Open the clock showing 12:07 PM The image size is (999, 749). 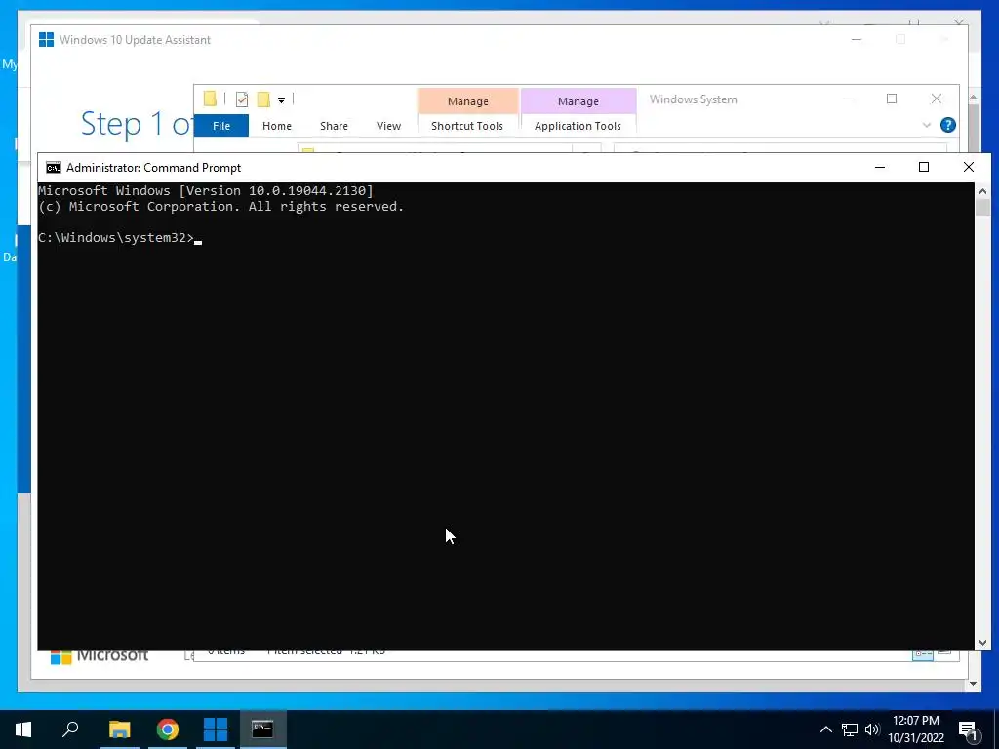[916, 729]
